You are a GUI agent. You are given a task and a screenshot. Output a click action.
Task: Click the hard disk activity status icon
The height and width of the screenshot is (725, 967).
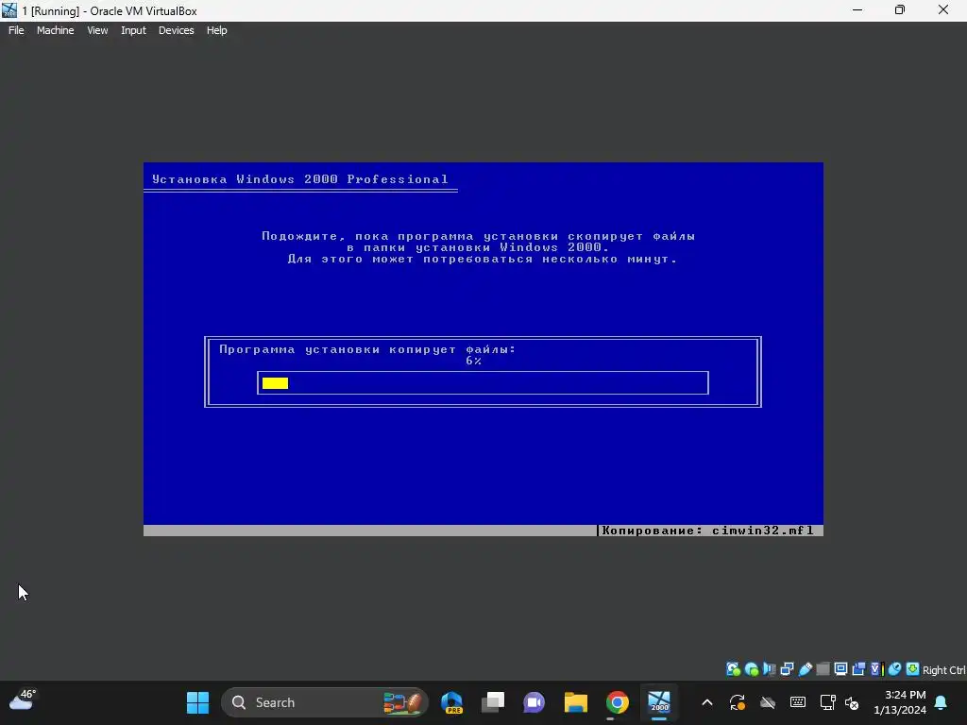click(x=733, y=669)
